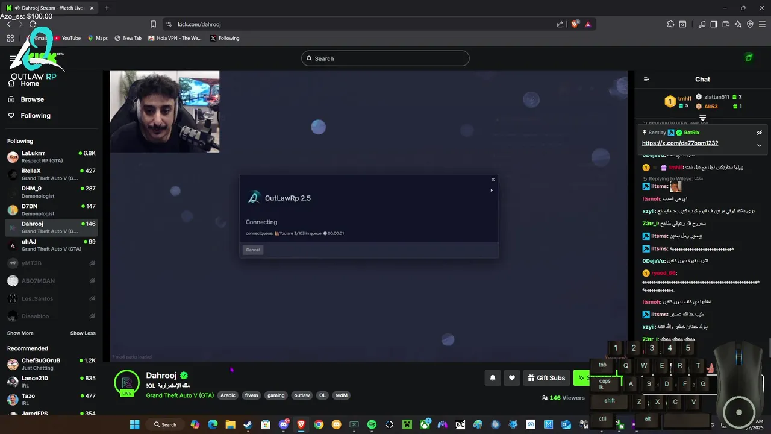Open Dahrooj channel avatar
The image size is (771, 434).
coord(127,383)
